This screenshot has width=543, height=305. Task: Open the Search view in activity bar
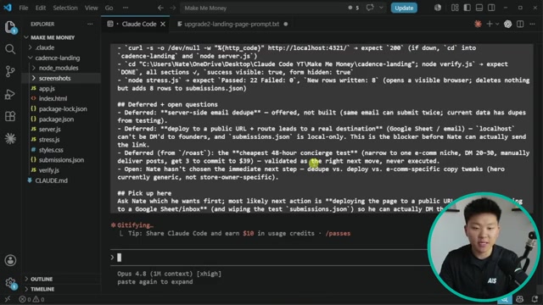pos(10,49)
